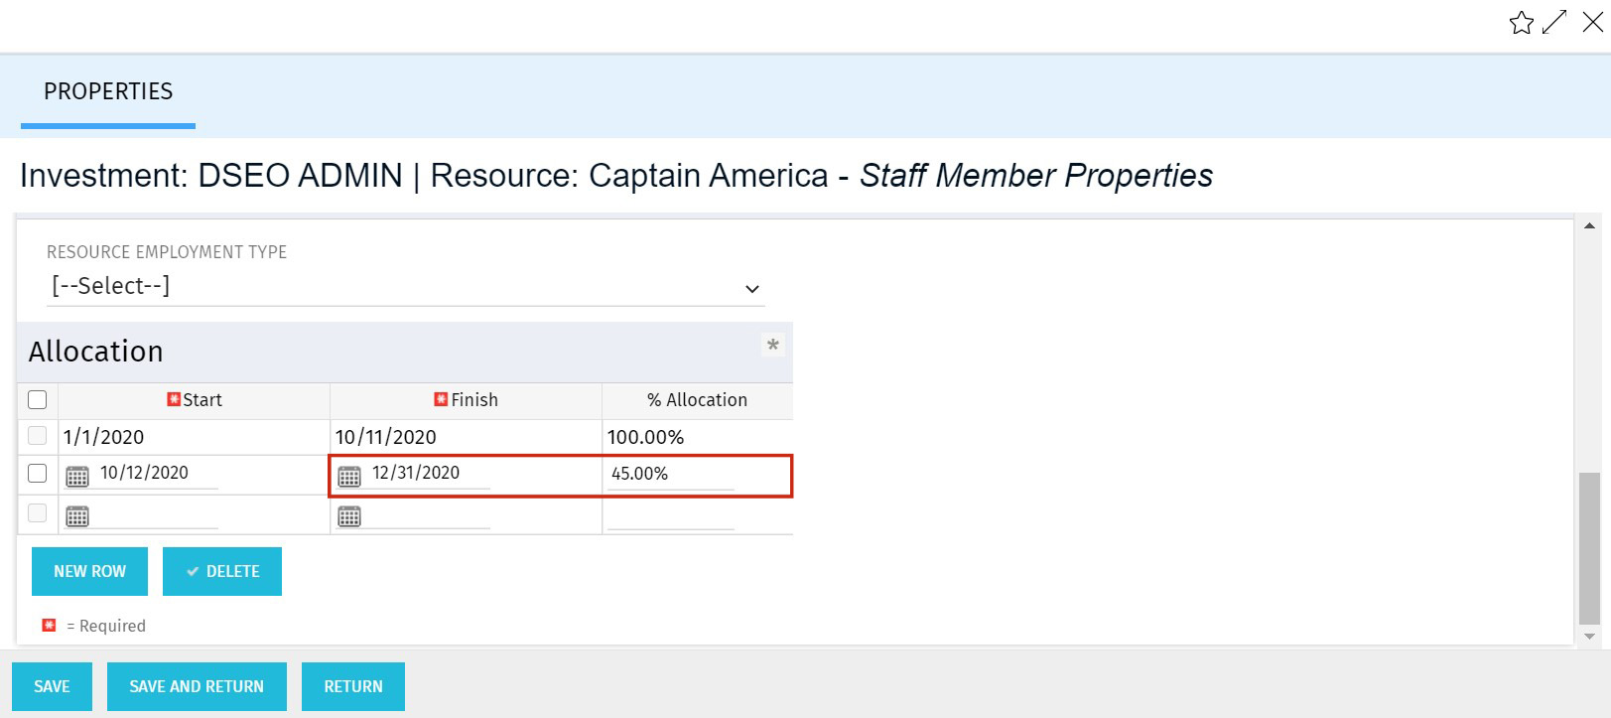This screenshot has width=1611, height=718.
Task: Click the empty Start date input field
Action: tap(157, 514)
